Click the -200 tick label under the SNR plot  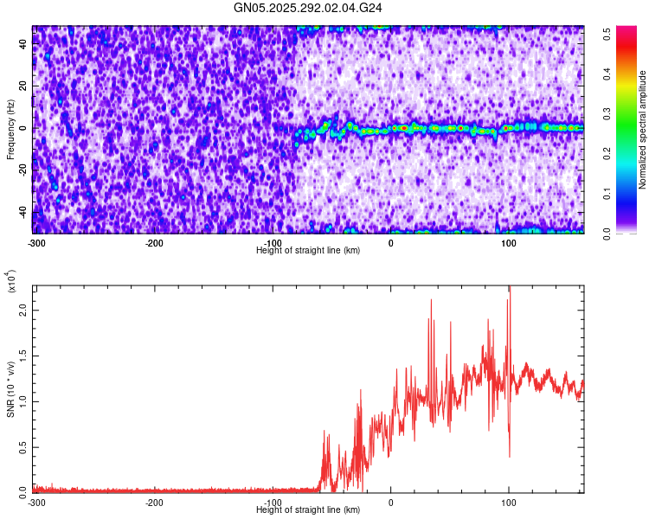coord(154,503)
